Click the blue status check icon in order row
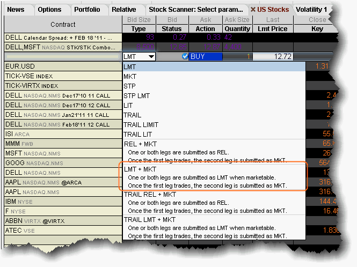The image size is (357, 267). (x=185, y=56)
